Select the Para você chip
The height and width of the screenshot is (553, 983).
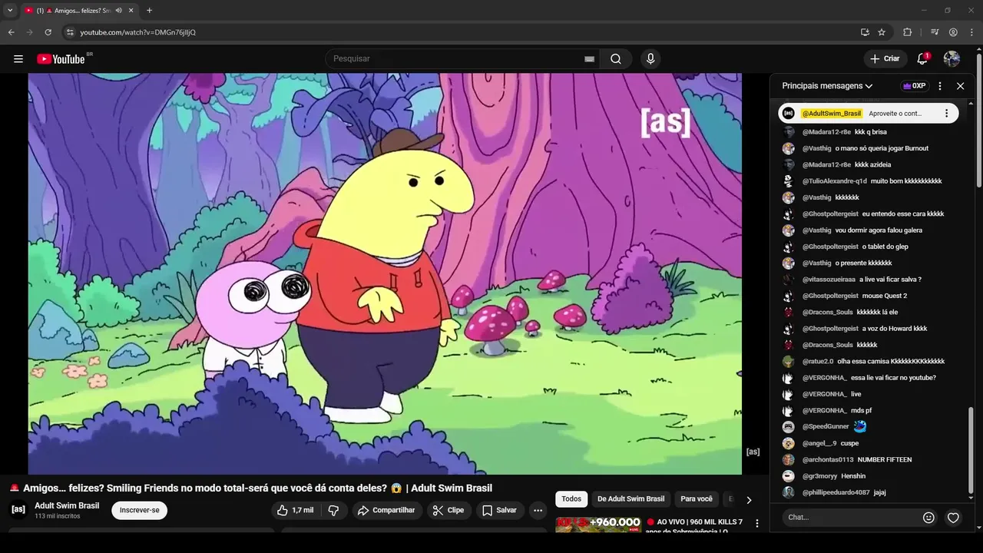pos(697,499)
